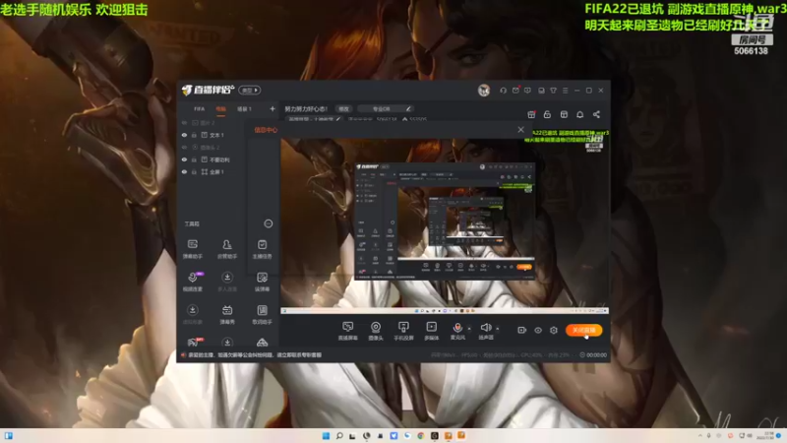The image size is (787, 443).
Task: Open Windows taskbar search
Action: point(339,435)
